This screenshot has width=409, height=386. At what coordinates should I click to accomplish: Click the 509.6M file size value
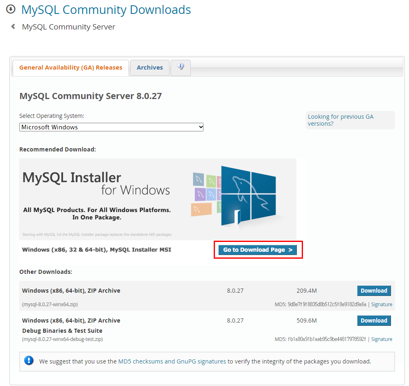(307, 321)
